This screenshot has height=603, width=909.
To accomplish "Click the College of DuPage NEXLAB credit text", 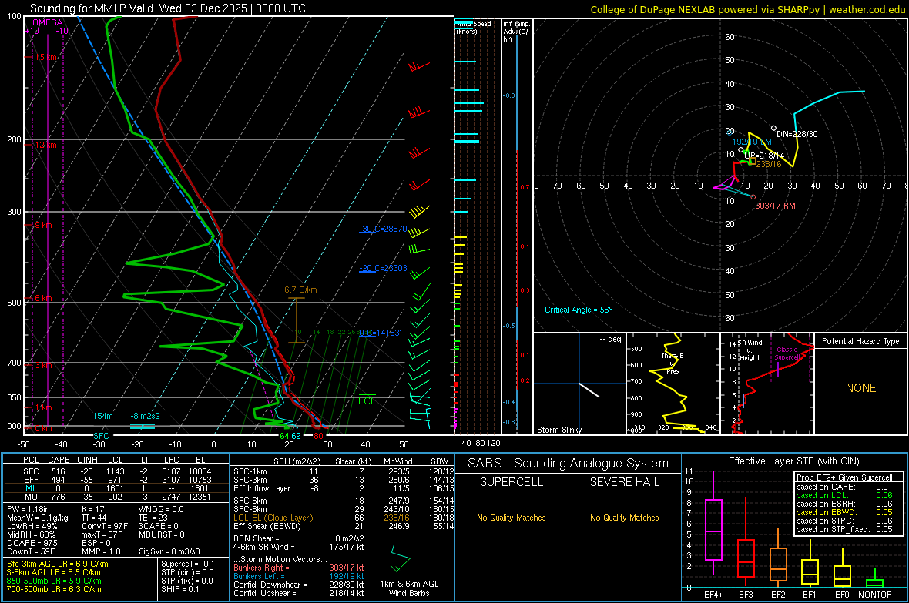I will point(747,9).
